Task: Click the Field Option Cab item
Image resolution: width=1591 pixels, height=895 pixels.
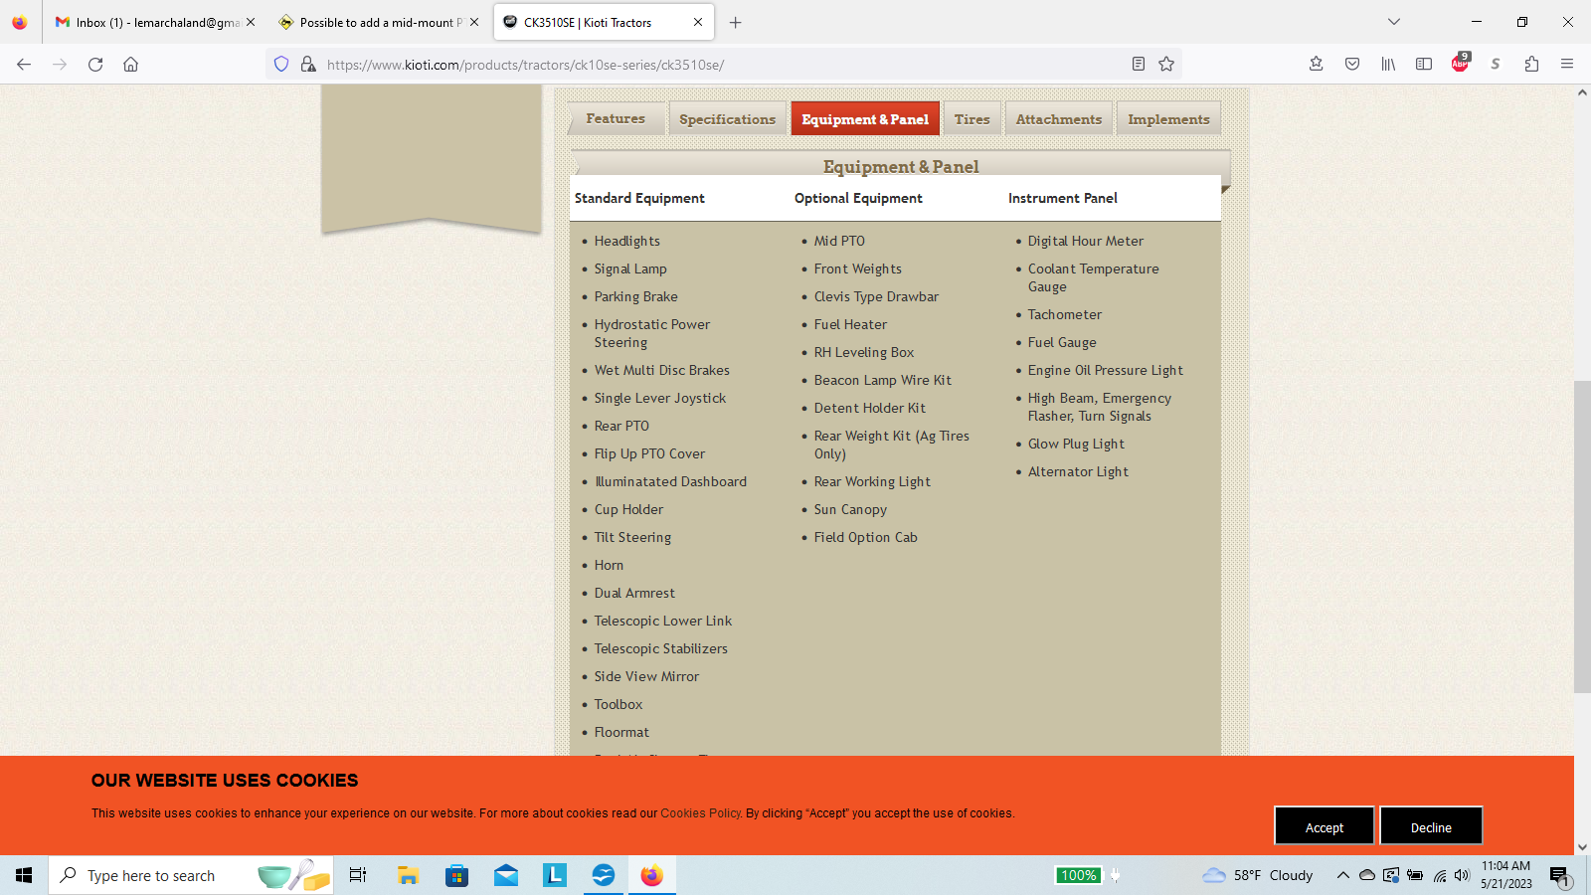Action: click(865, 537)
